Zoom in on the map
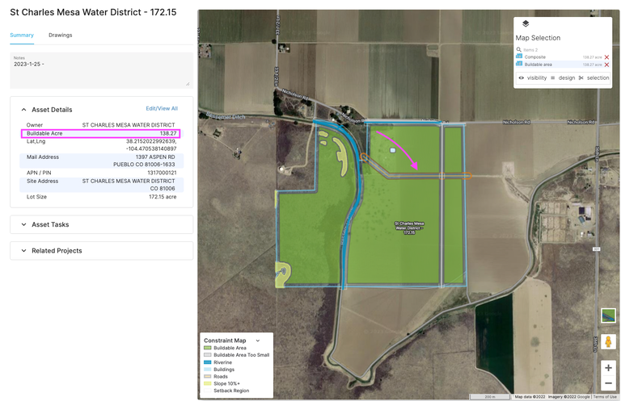 [x=608, y=368]
